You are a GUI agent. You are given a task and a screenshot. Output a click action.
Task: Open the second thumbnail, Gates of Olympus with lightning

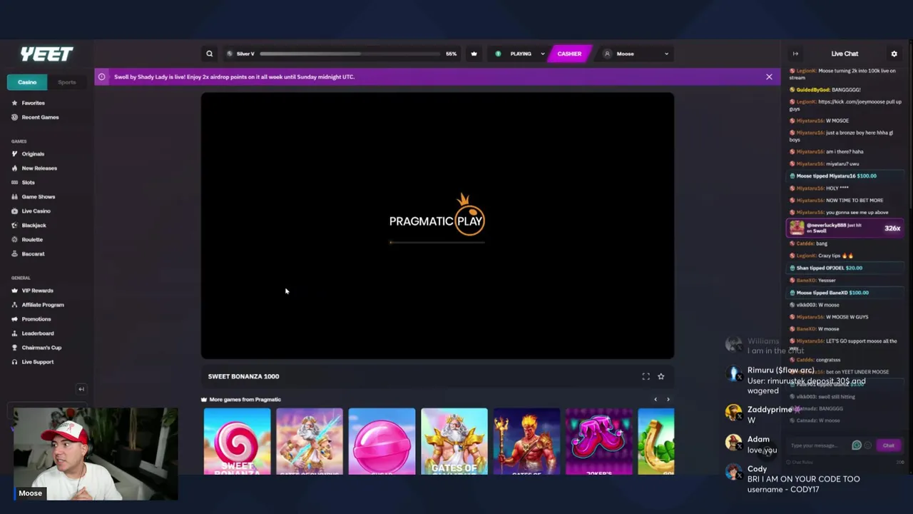click(310, 441)
